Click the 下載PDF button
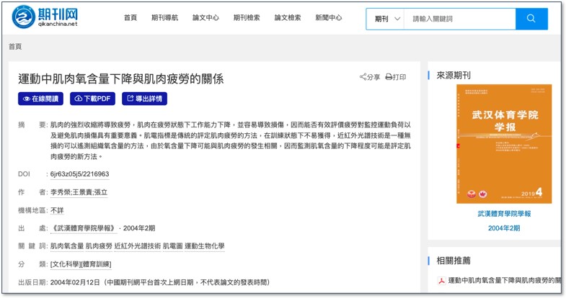Image resolution: width=566 pixels, height=298 pixels. tap(93, 99)
